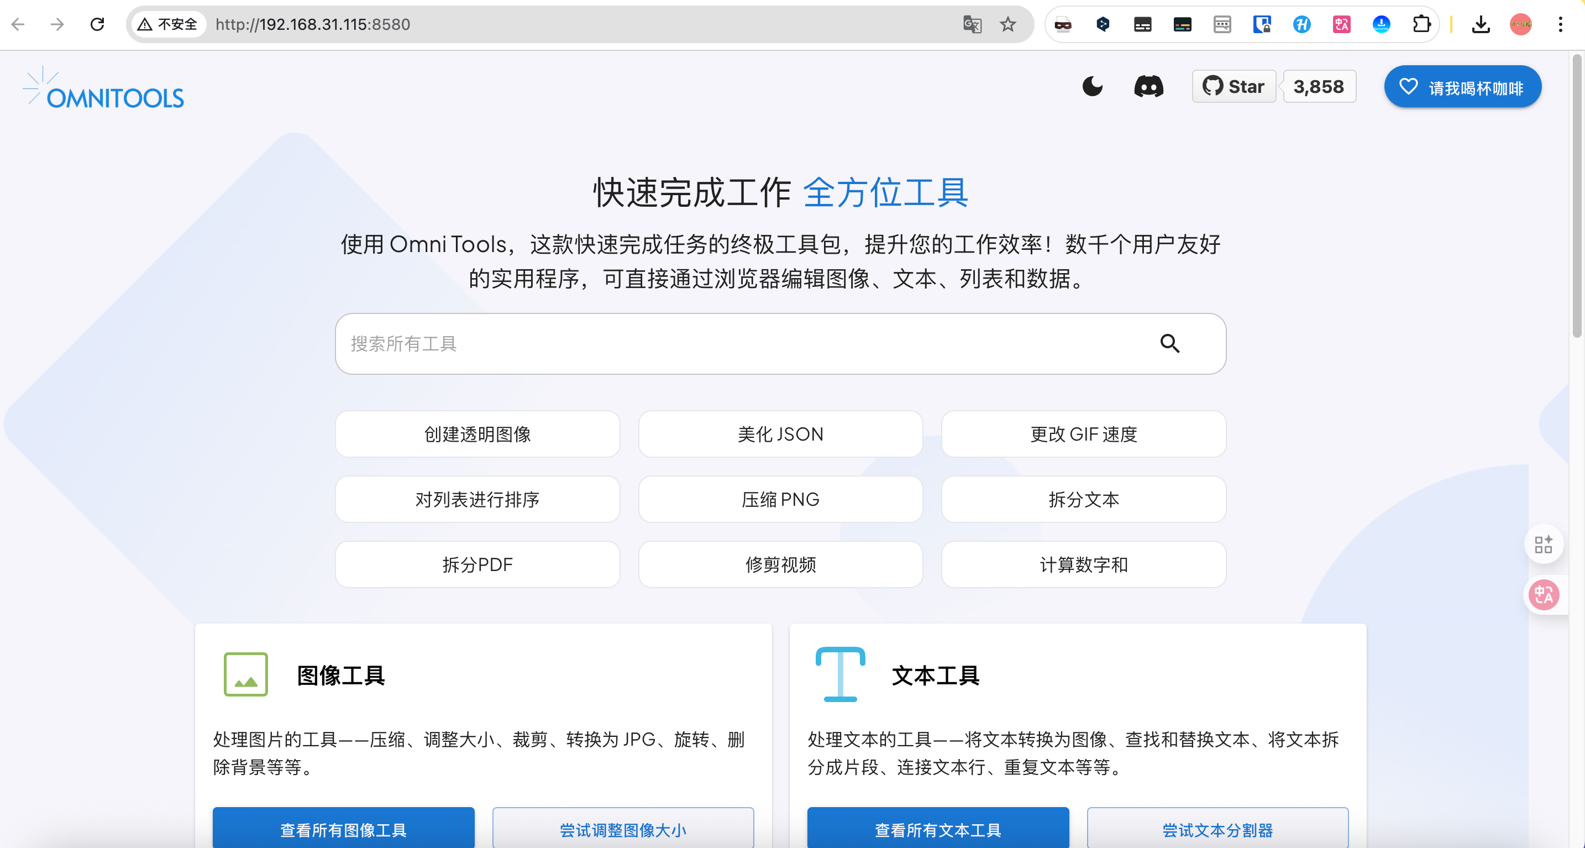Click the browser reload icon
Image resolution: width=1585 pixels, height=848 pixels.
click(x=97, y=25)
